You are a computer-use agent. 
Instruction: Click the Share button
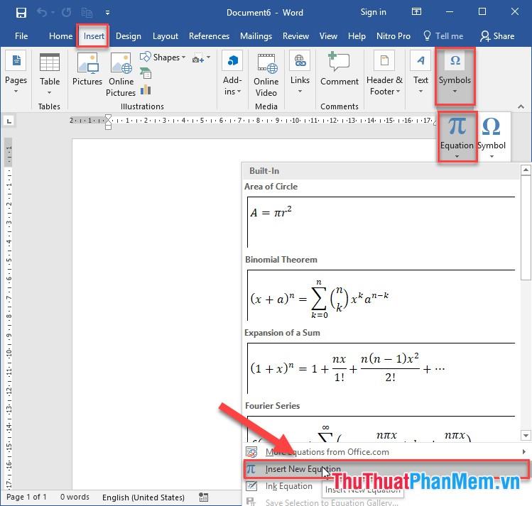[x=497, y=36]
